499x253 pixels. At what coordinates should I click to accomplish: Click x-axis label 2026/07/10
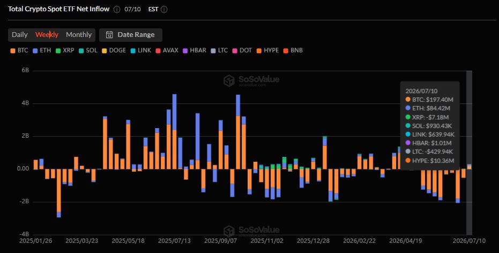click(x=469, y=241)
